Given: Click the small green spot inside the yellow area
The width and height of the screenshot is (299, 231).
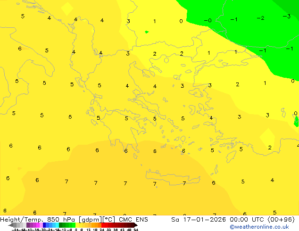Looking at the screenshot, I should 147,32.
